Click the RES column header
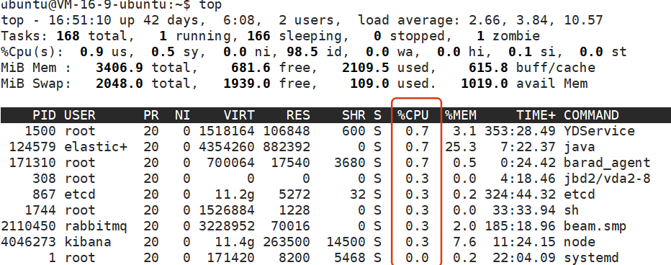Screen dimensions: 671x265 coord(298,115)
